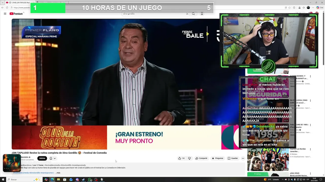
Task: Open Microsoft Store from the taskbar
Action: 65,179
